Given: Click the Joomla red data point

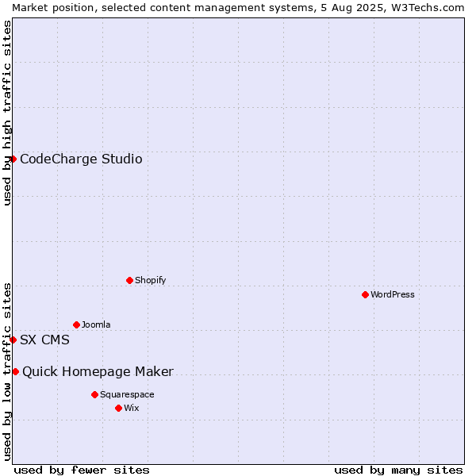Looking at the screenshot, I should pos(76,324).
